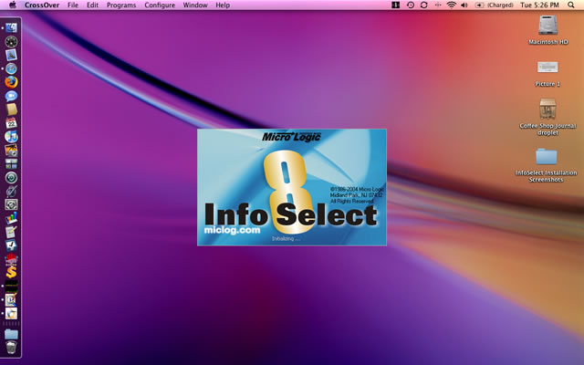This screenshot has height=365, width=584.
Task: Open Spotlight search
Action: tap(571, 5)
